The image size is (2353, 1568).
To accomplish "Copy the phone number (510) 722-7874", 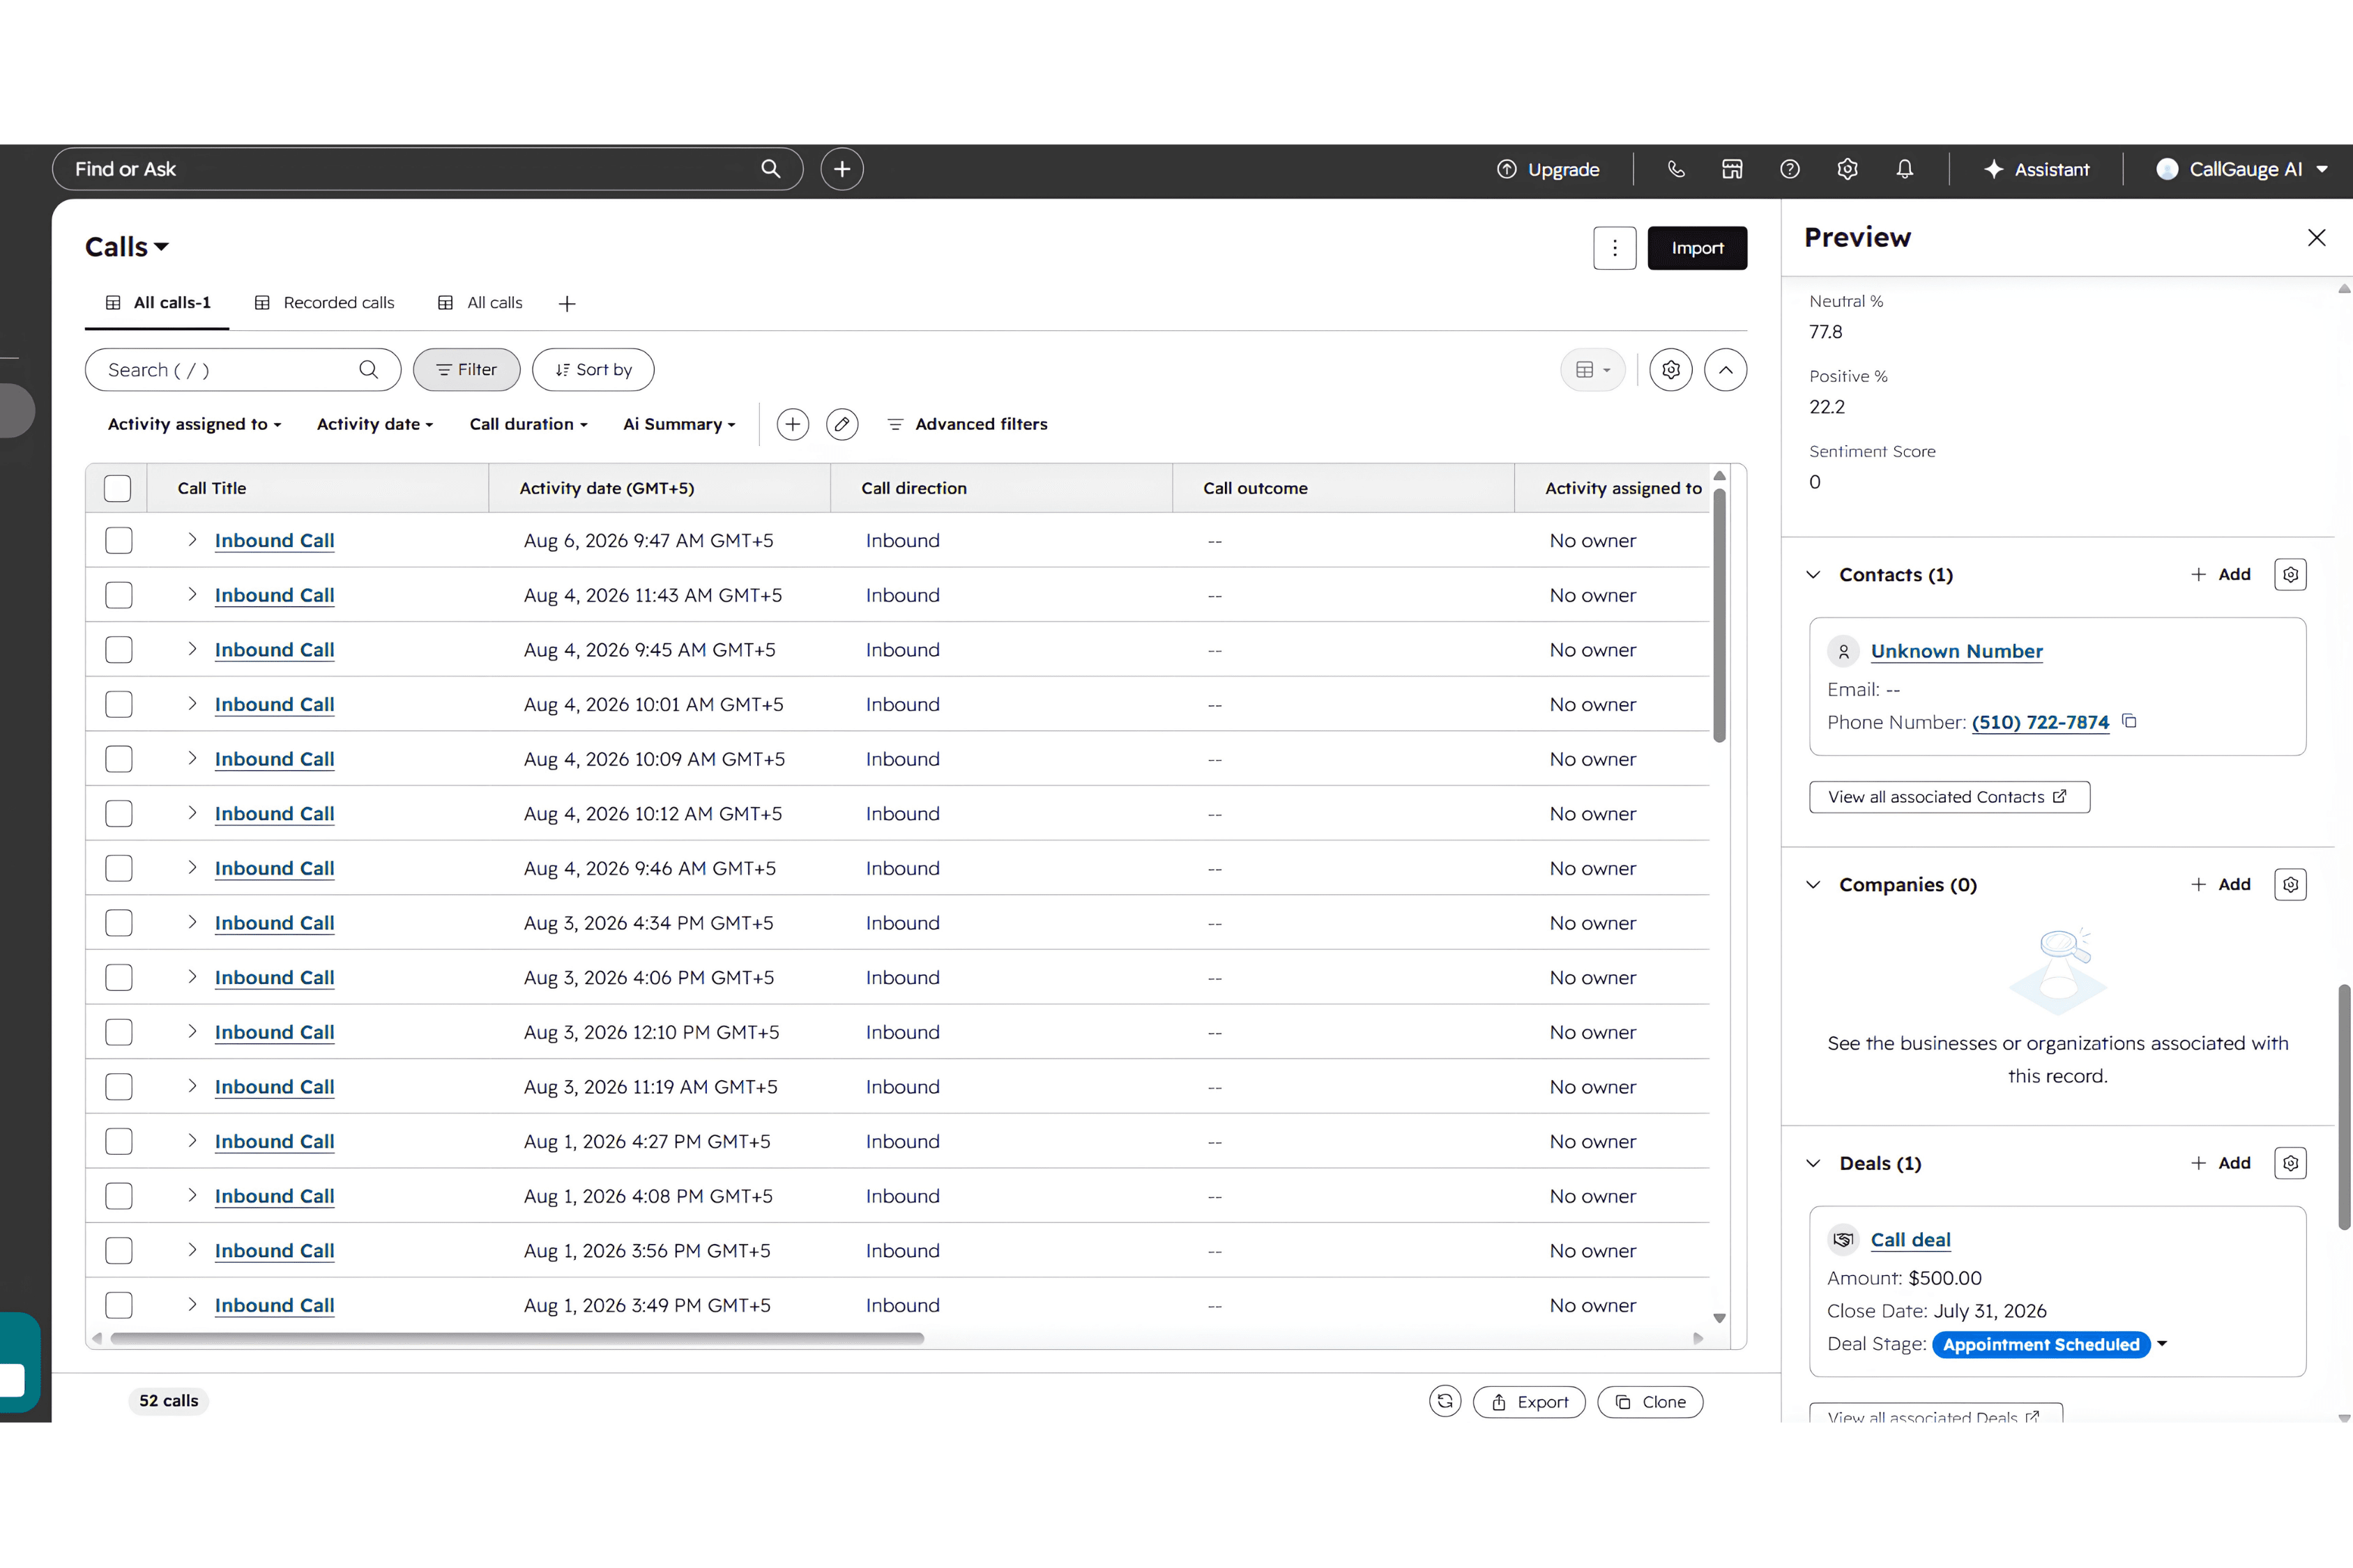I will (x=2130, y=721).
